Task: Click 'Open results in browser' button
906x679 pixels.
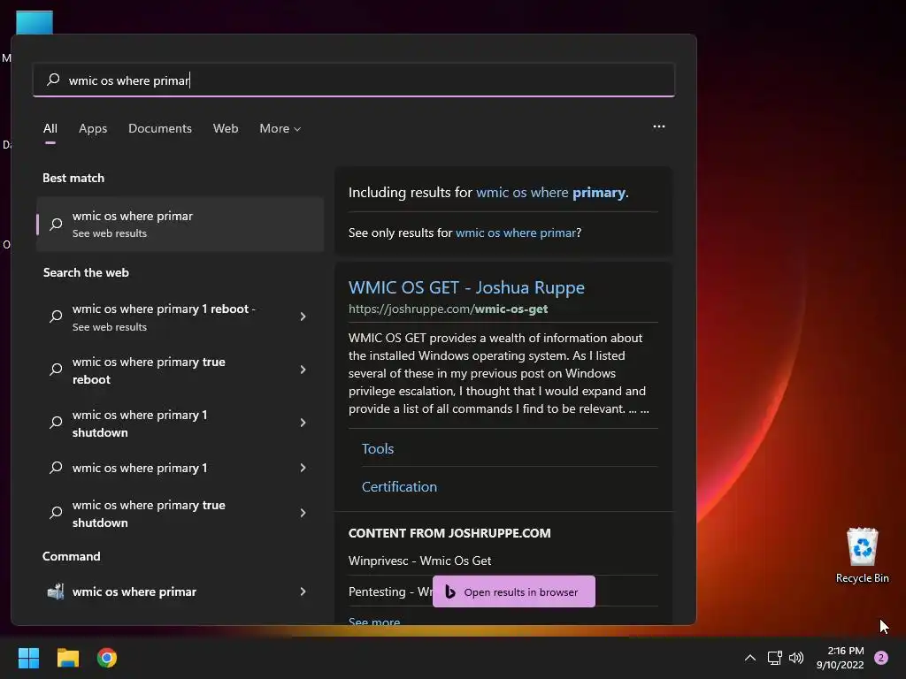Action: click(x=514, y=591)
